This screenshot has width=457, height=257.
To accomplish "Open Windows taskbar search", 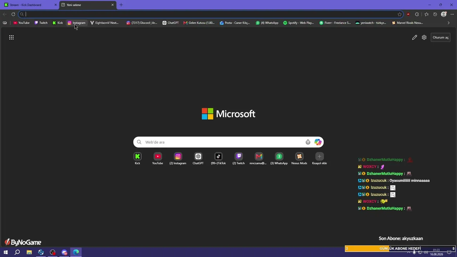I will [x=17, y=252].
